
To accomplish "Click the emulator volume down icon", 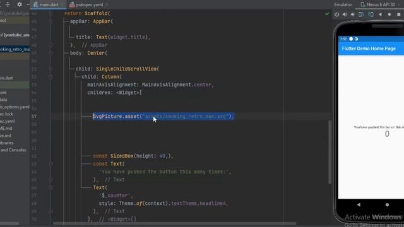I will click(x=353, y=15).
